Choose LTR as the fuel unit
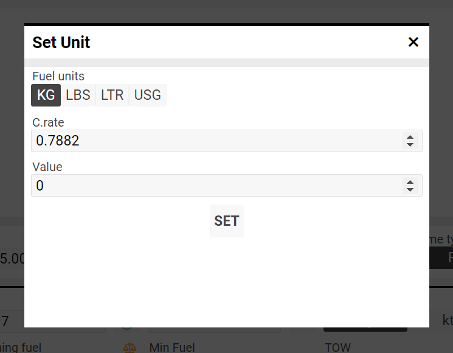 [112, 95]
